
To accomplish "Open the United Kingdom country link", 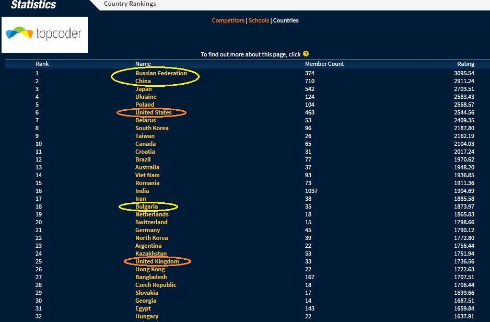I will pyautogui.click(x=157, y=261).
